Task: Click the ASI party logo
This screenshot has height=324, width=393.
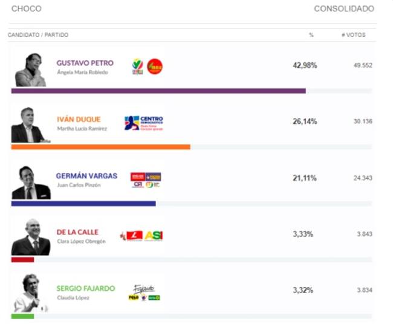Action: pos(154,236)
